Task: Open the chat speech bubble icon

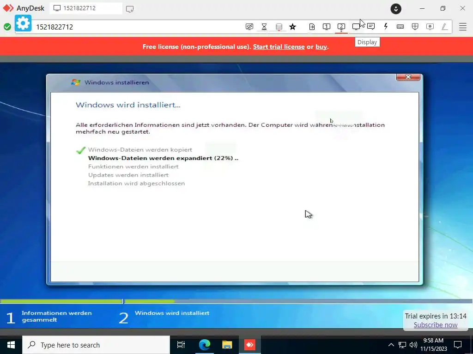Action: coord(371,27)
